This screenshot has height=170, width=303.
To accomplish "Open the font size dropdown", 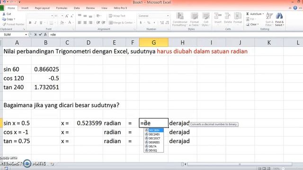I will tap(62, 16).
